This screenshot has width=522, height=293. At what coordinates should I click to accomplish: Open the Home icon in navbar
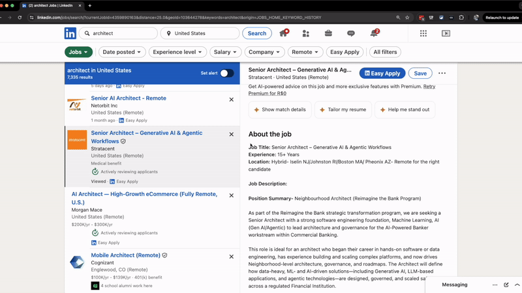point(284,33)
